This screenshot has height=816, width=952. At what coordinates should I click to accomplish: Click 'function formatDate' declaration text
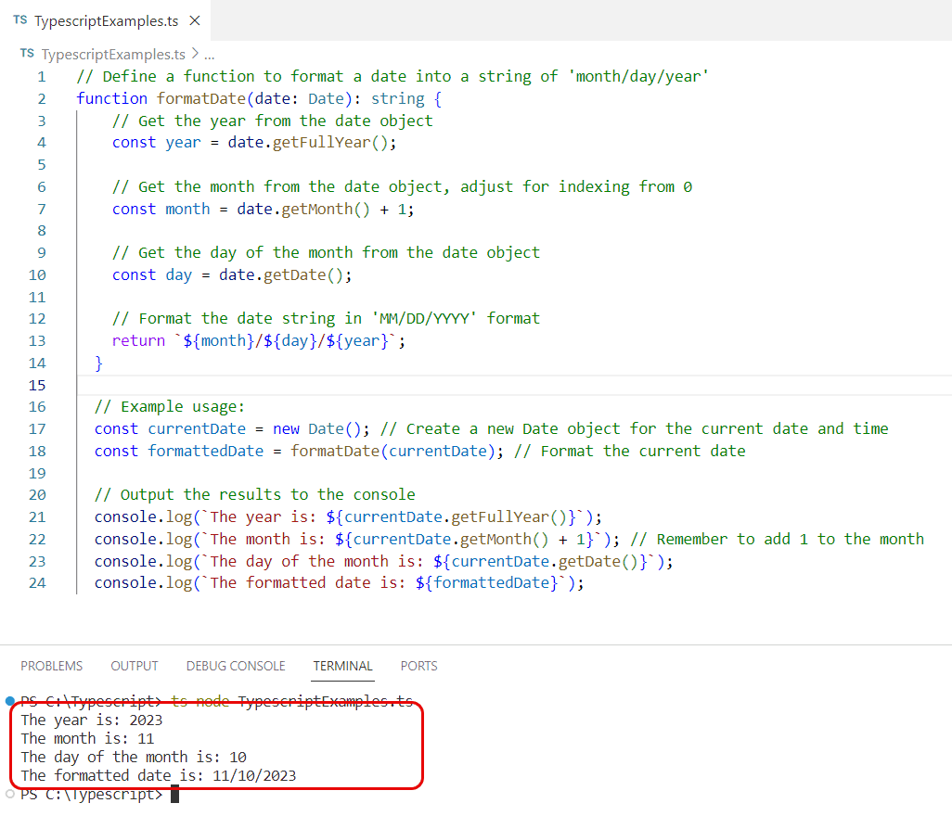point(161,98)
